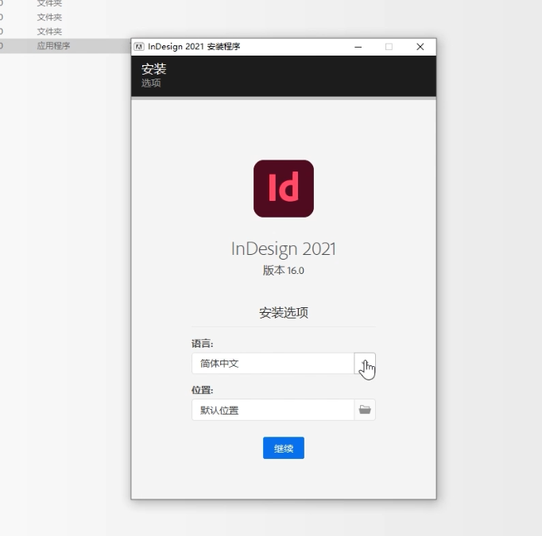Browse install location with the folder icon
This screenshot has height=536, width=542.
(365, 410)
